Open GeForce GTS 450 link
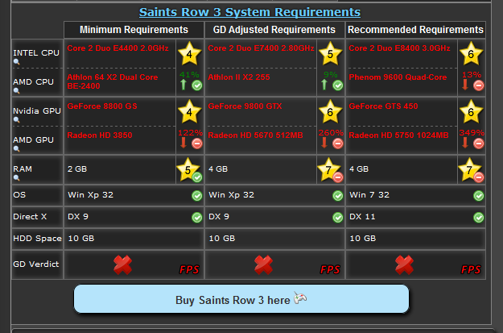 [383, 106]
